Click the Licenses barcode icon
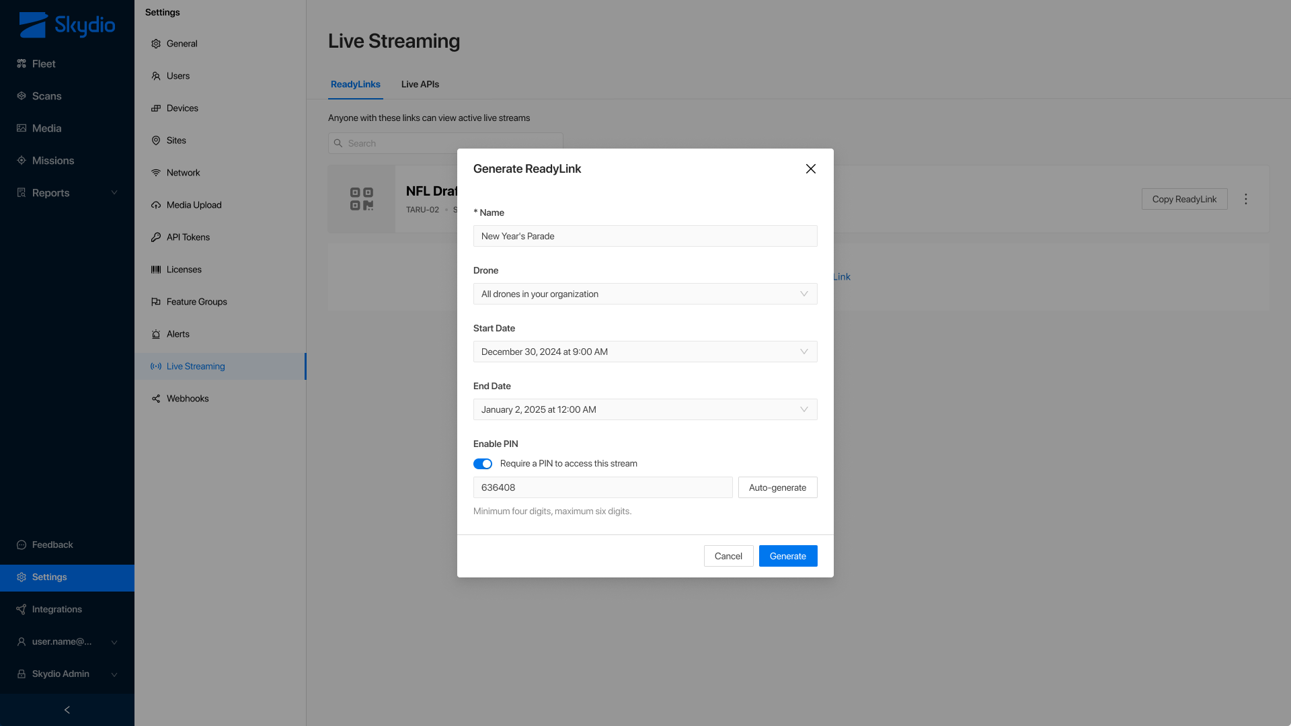The height and width of the screenshot is (726, 1291). (156, 270)
